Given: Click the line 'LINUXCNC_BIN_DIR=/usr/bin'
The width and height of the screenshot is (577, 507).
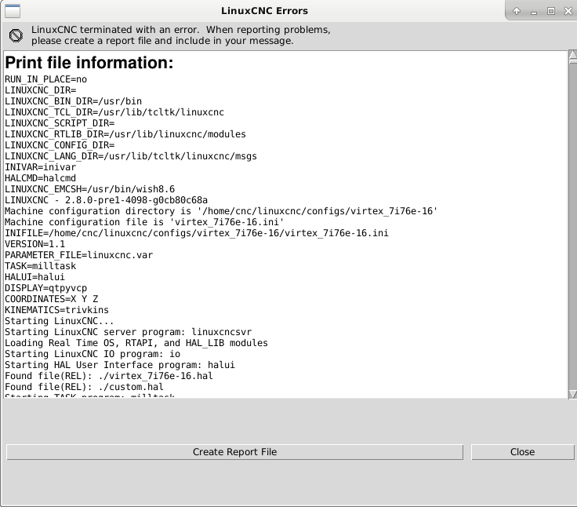Looking at the screenshot, I should [73, 101].
